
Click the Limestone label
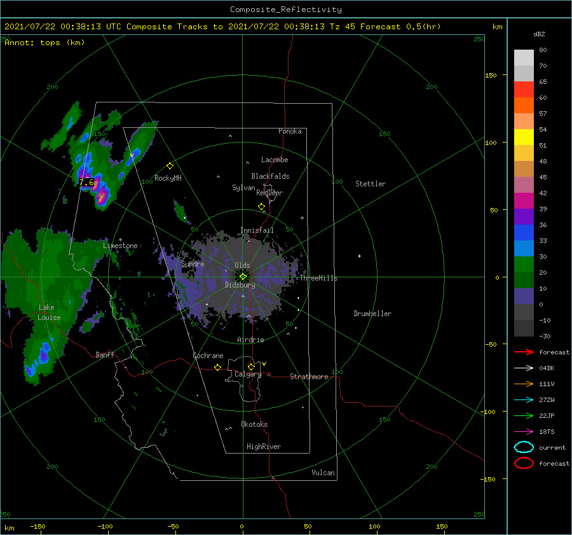(x=120, y=246)
